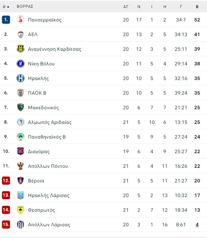The height and width of the screenshot is (238, 207).
Task: Click the ΑΕΛ team logo
Action: tap(20, 34)
